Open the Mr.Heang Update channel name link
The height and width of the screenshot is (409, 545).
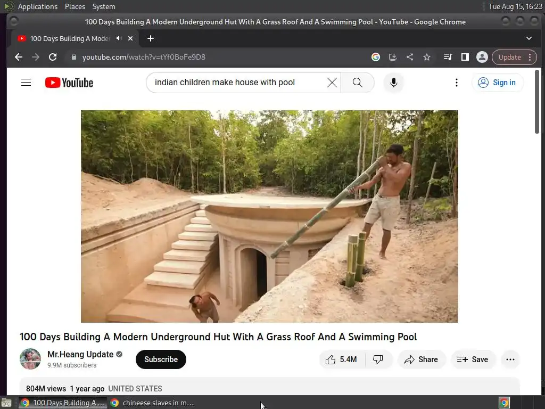(80, 354)
